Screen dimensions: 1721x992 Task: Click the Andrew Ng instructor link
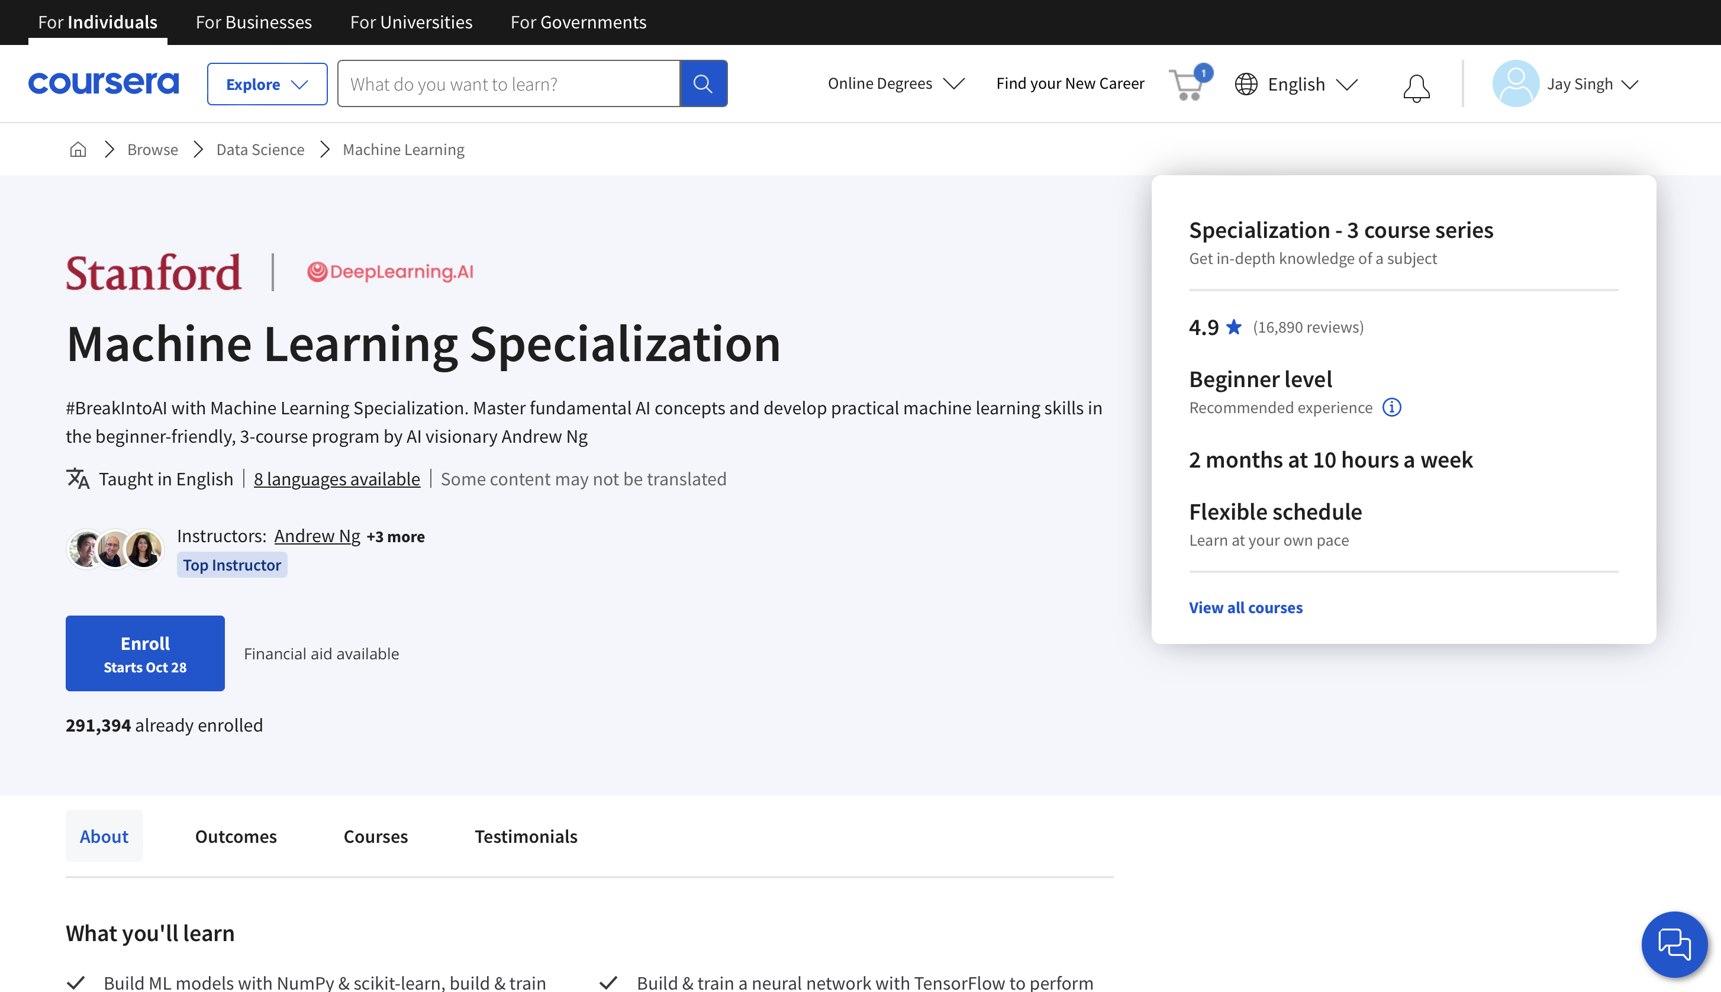click(317, 536)
